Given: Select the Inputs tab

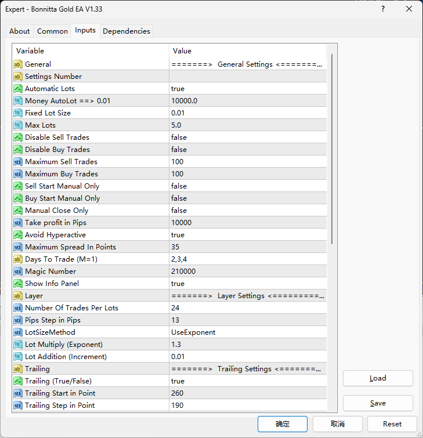Looking at the screenshot, I should coord(85,30).
